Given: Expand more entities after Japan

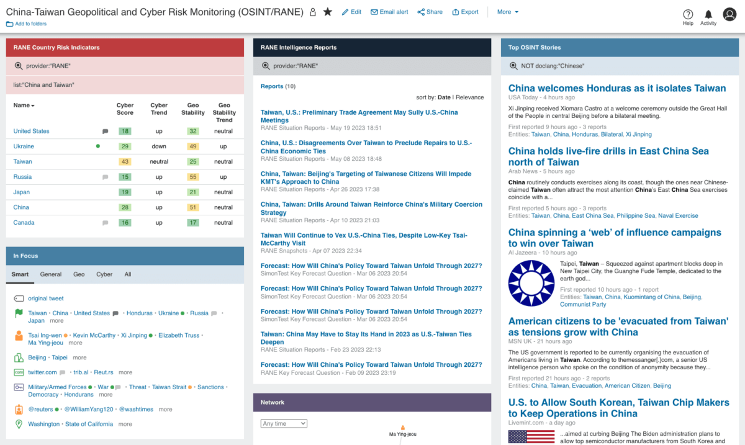Looking at the screenshot, I should [56, 321].
